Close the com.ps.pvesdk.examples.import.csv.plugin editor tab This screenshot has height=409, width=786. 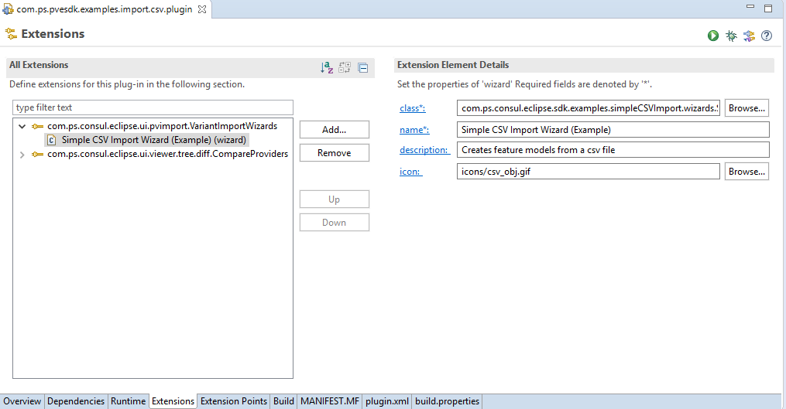[x=202, y=9]
